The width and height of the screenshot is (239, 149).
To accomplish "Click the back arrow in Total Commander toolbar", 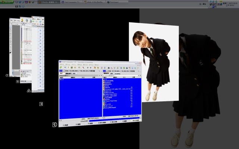I will click(x=88, y=68).
